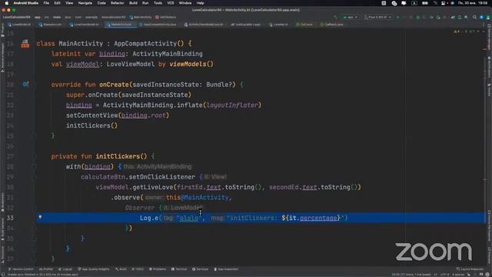The height and width of the screenshot is (277, 492).
Task: Open the TODO tool window
Action: coord(138,269)
